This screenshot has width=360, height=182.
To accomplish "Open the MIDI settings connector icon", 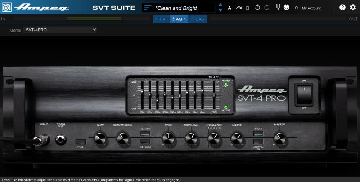I will 286,8.
